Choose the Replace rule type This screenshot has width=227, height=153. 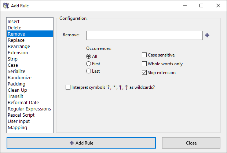point(16,40)
